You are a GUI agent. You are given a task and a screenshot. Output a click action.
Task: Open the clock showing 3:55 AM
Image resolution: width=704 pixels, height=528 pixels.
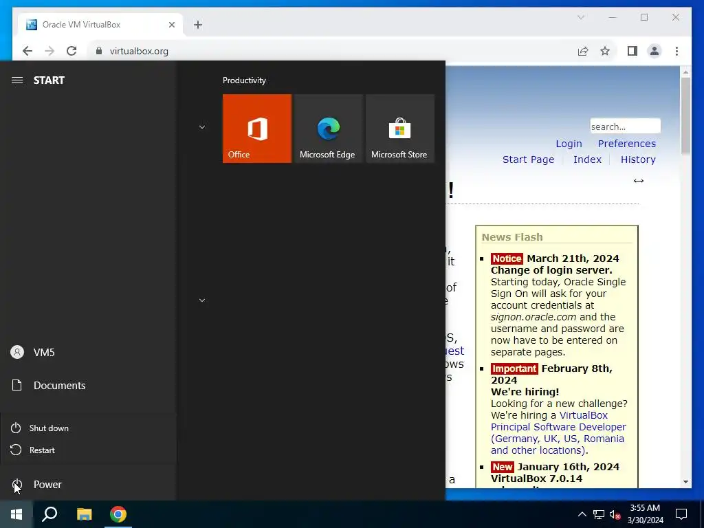pyautogui.click(x=645, y=514)
